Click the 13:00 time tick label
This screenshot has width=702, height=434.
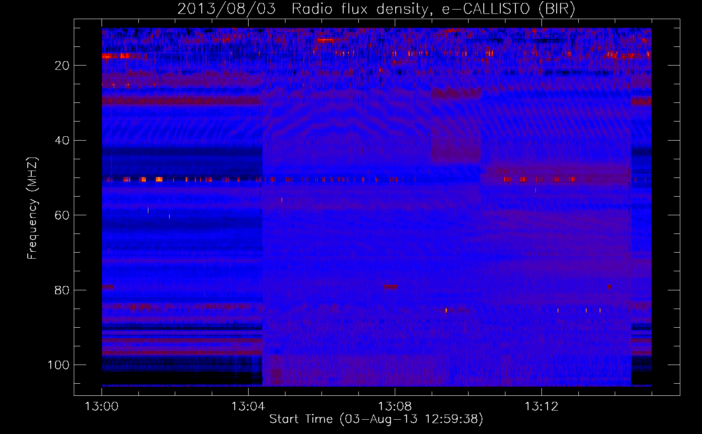click(102, 407)
